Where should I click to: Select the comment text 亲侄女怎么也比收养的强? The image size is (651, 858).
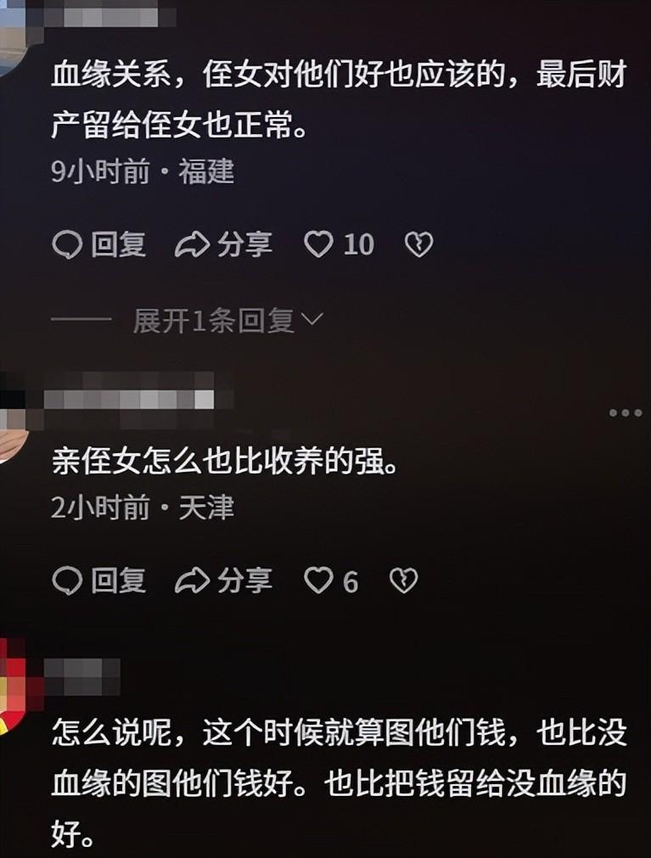pos(224,462)
